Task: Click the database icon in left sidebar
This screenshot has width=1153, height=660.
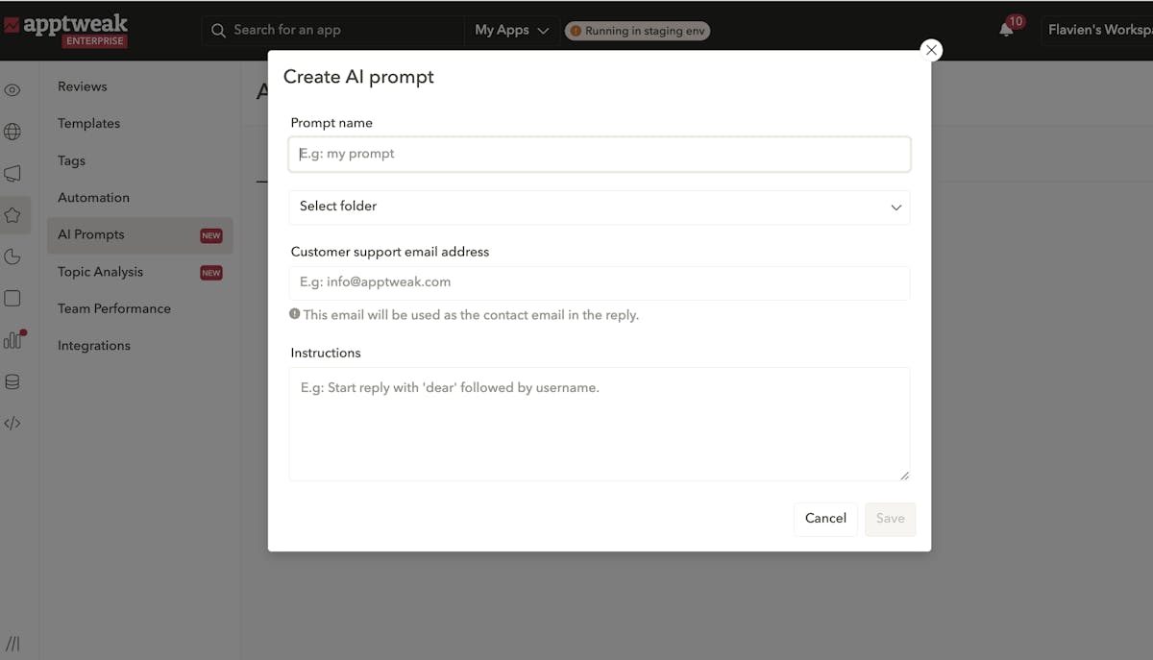Action: 12,381
